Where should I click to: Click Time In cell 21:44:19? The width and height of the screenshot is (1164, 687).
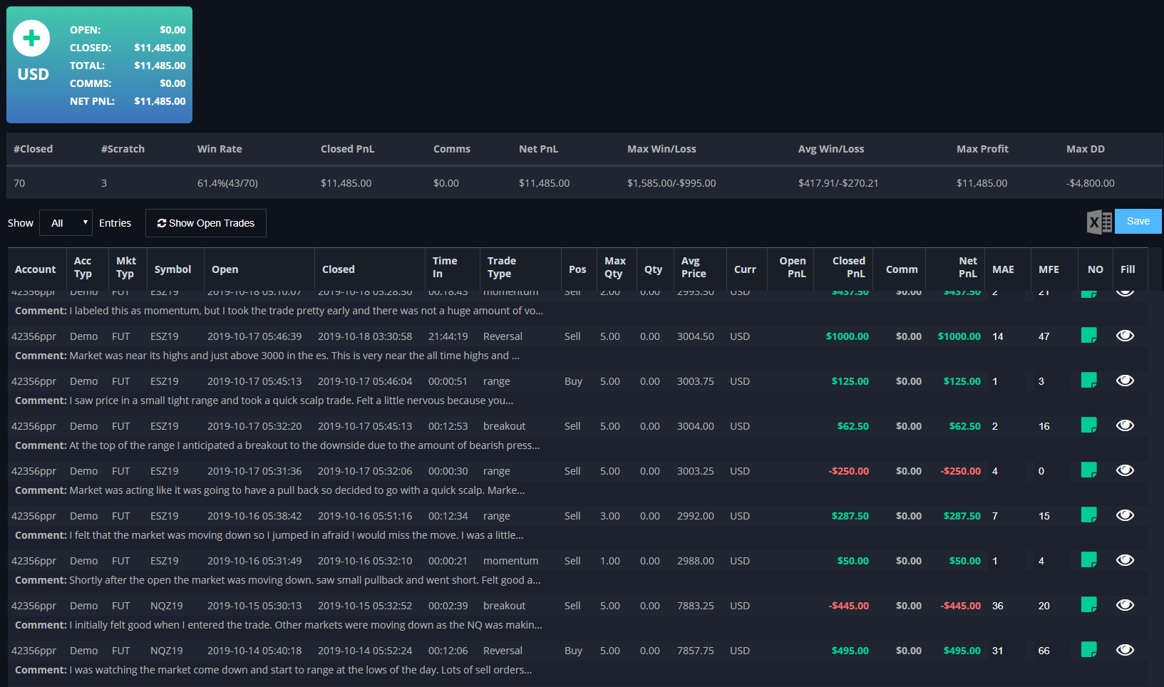coord(448,336)
